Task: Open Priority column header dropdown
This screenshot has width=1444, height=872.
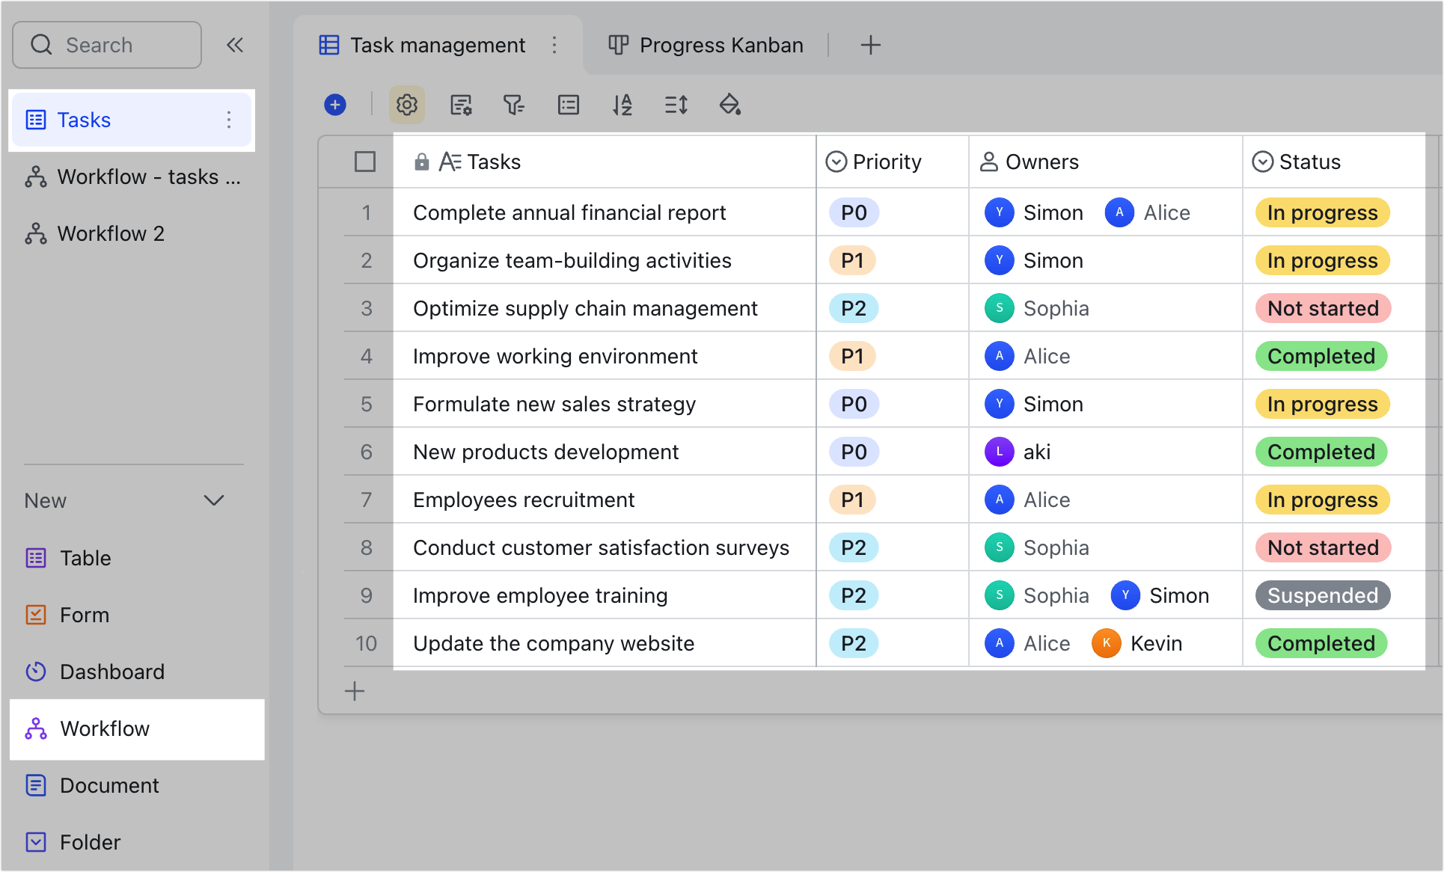Action: [874, 162]
